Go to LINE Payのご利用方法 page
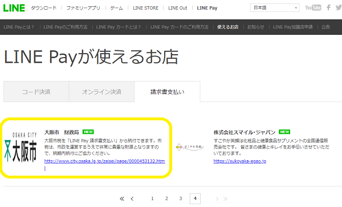 point(66,27)
